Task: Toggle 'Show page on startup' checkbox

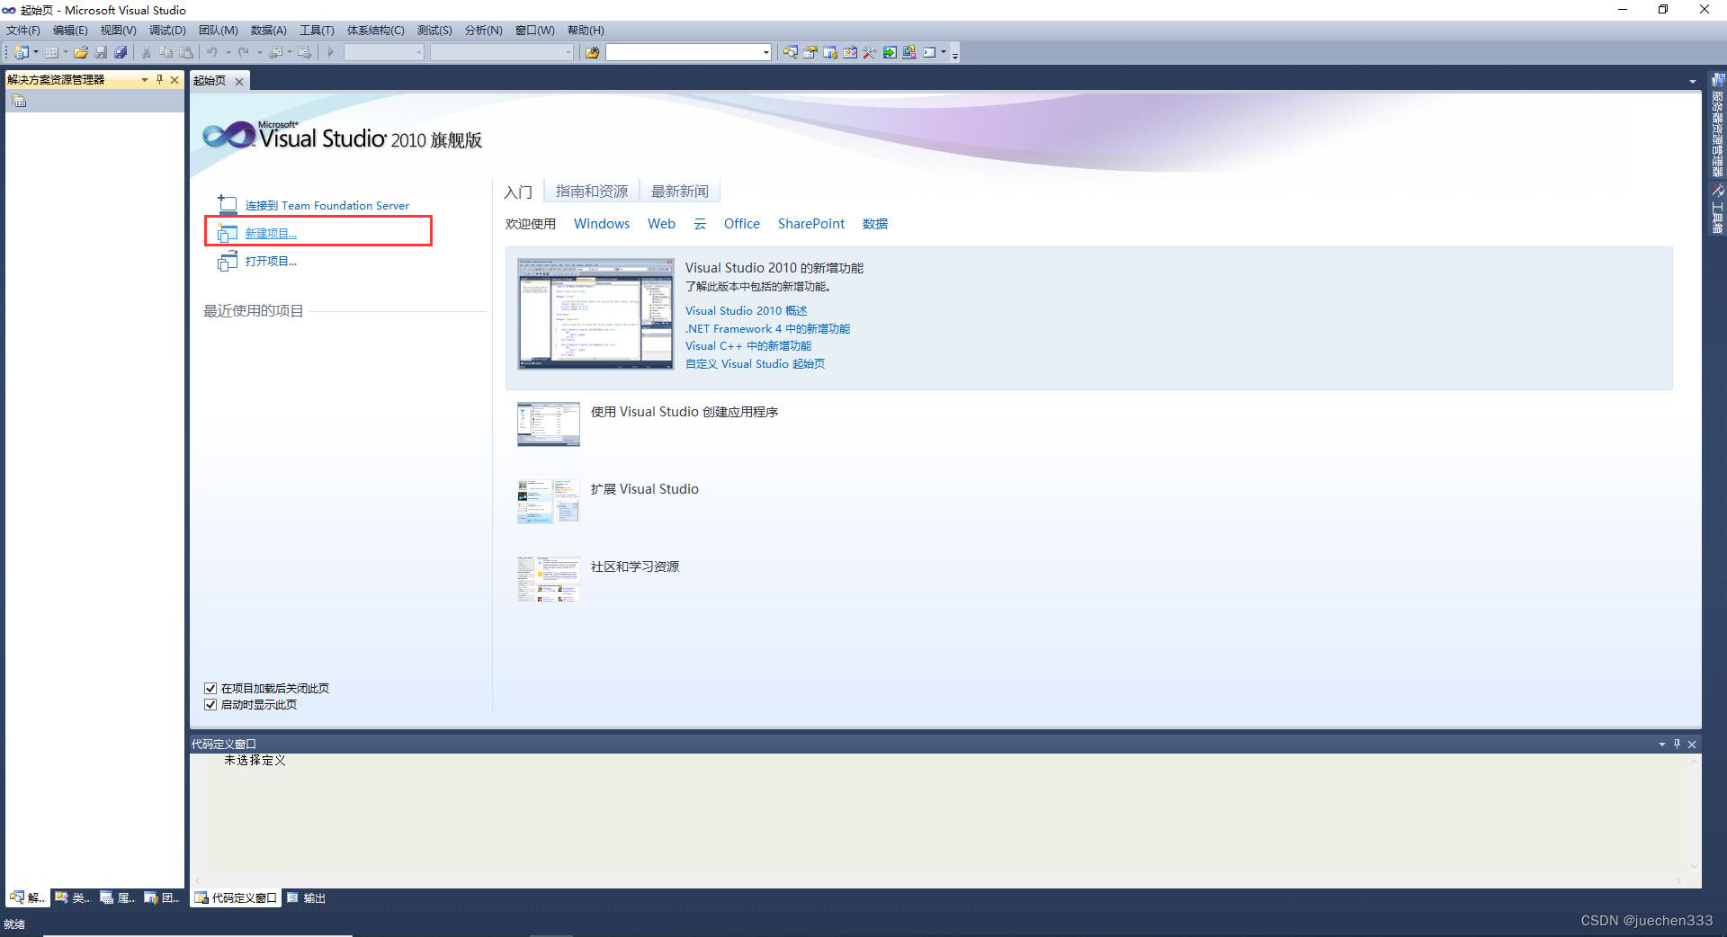Action: point(210,704)
